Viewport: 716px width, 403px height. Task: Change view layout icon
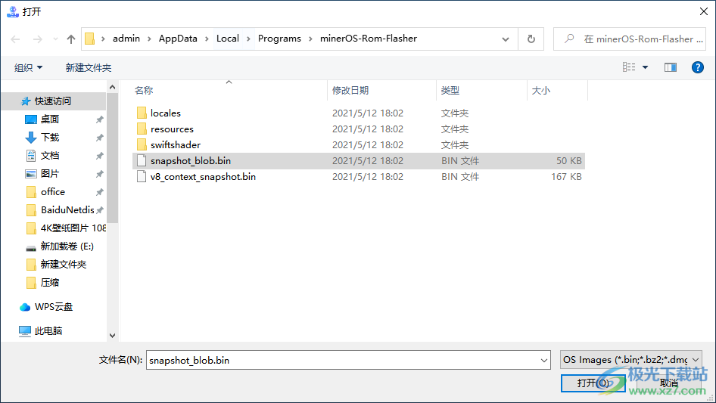[629, 67]
